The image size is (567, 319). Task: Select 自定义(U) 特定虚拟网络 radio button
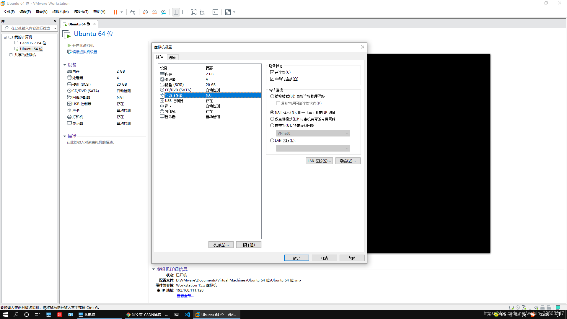click(x=272, y=126)
